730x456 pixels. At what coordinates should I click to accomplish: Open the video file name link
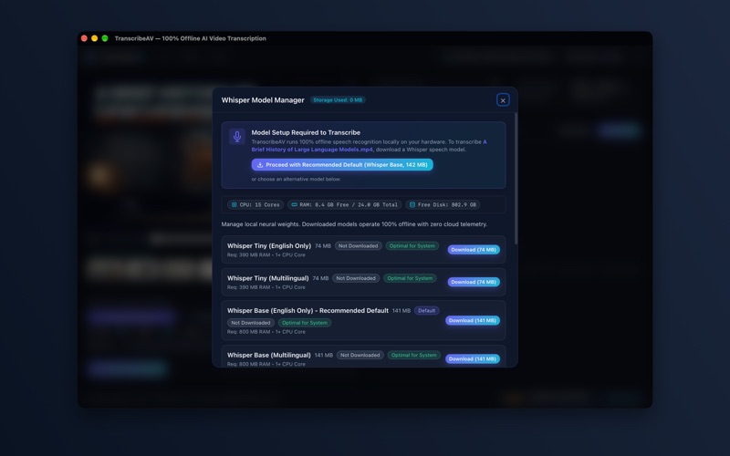click(369, 146)
